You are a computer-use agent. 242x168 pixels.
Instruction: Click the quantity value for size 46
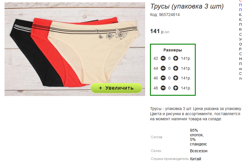169,78
